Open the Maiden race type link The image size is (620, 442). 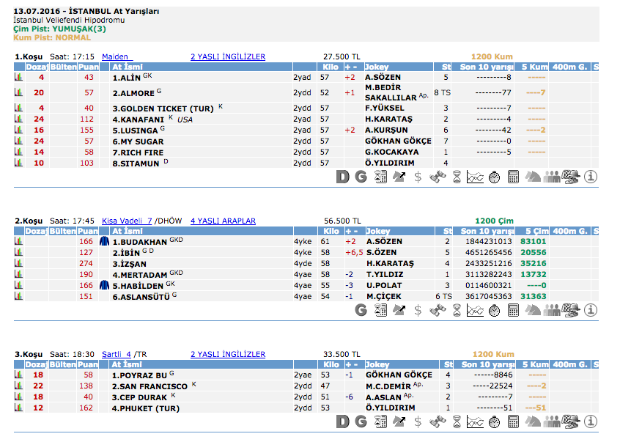117,56
